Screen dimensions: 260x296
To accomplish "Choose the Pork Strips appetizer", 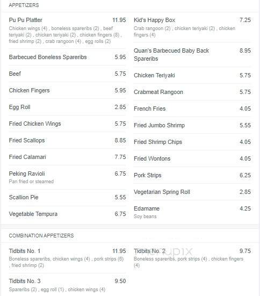I will click(x=192, y=175).
